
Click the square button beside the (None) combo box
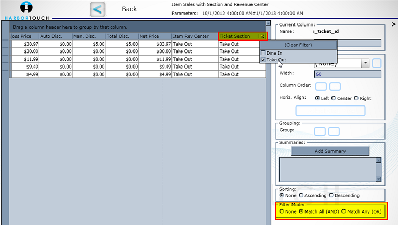point(377,63)
